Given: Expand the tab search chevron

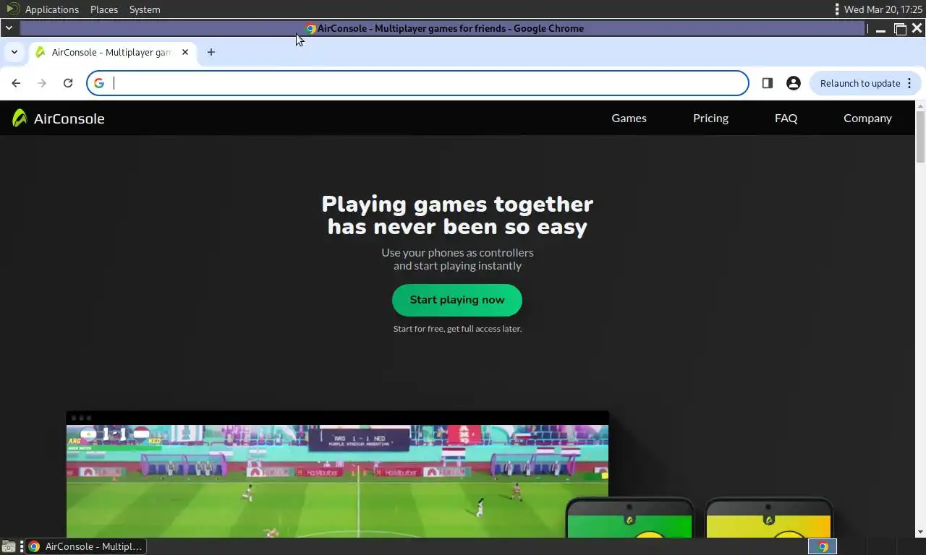Looking at the screenshot, I should pos(14,52).
